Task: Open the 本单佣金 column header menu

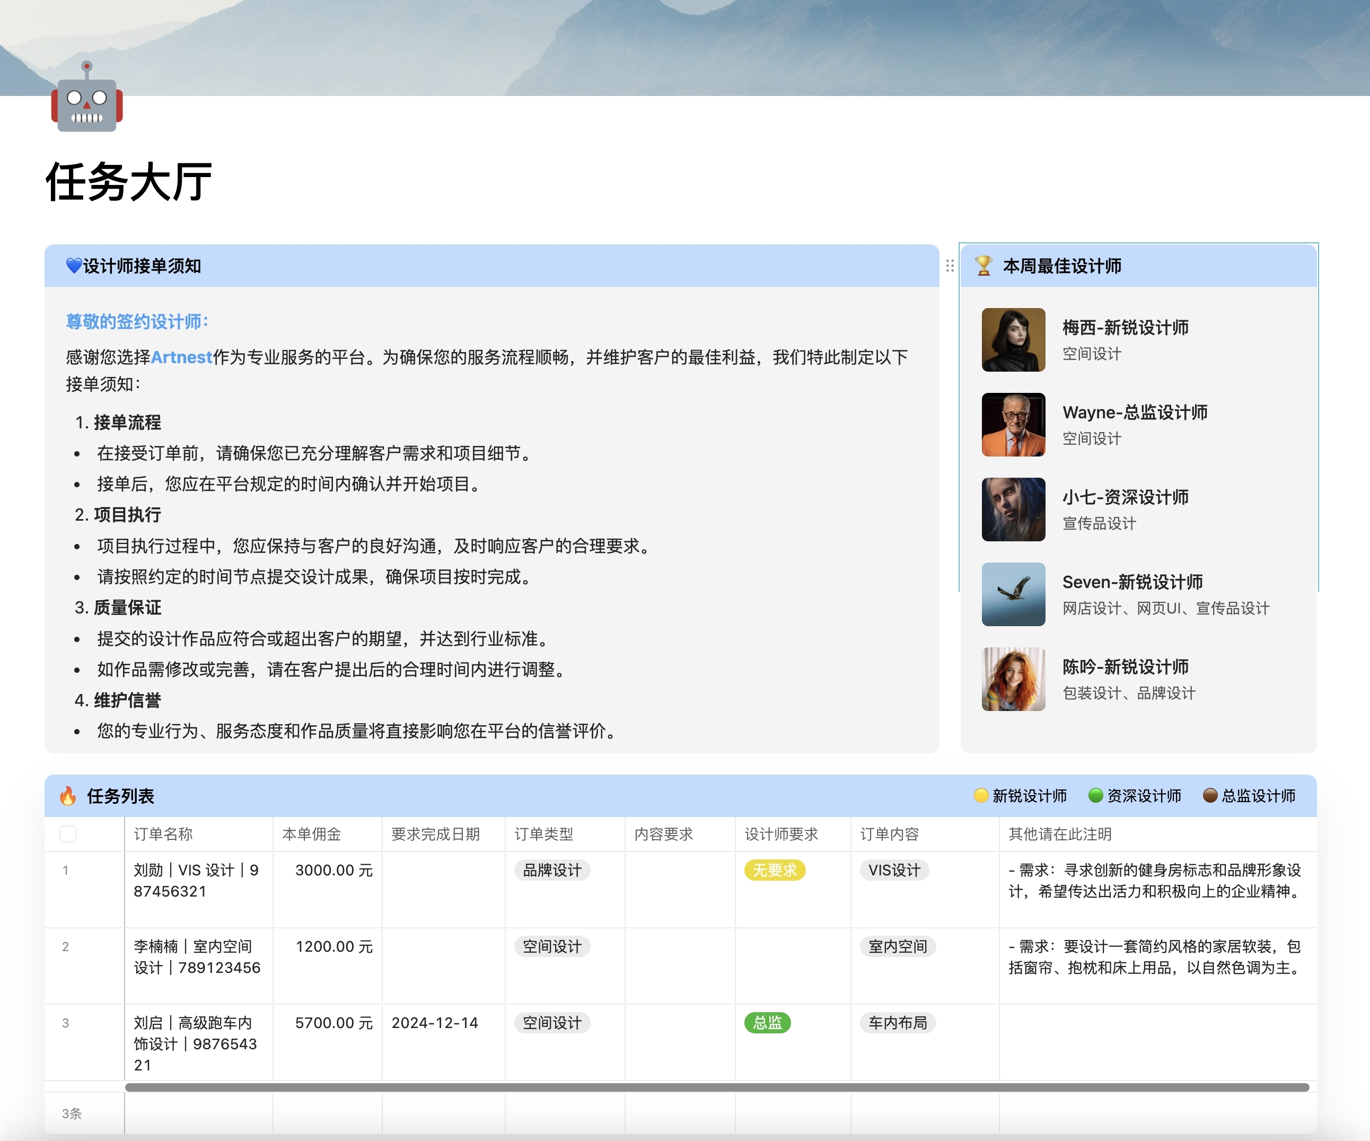Action: click(x=311, y=833)
